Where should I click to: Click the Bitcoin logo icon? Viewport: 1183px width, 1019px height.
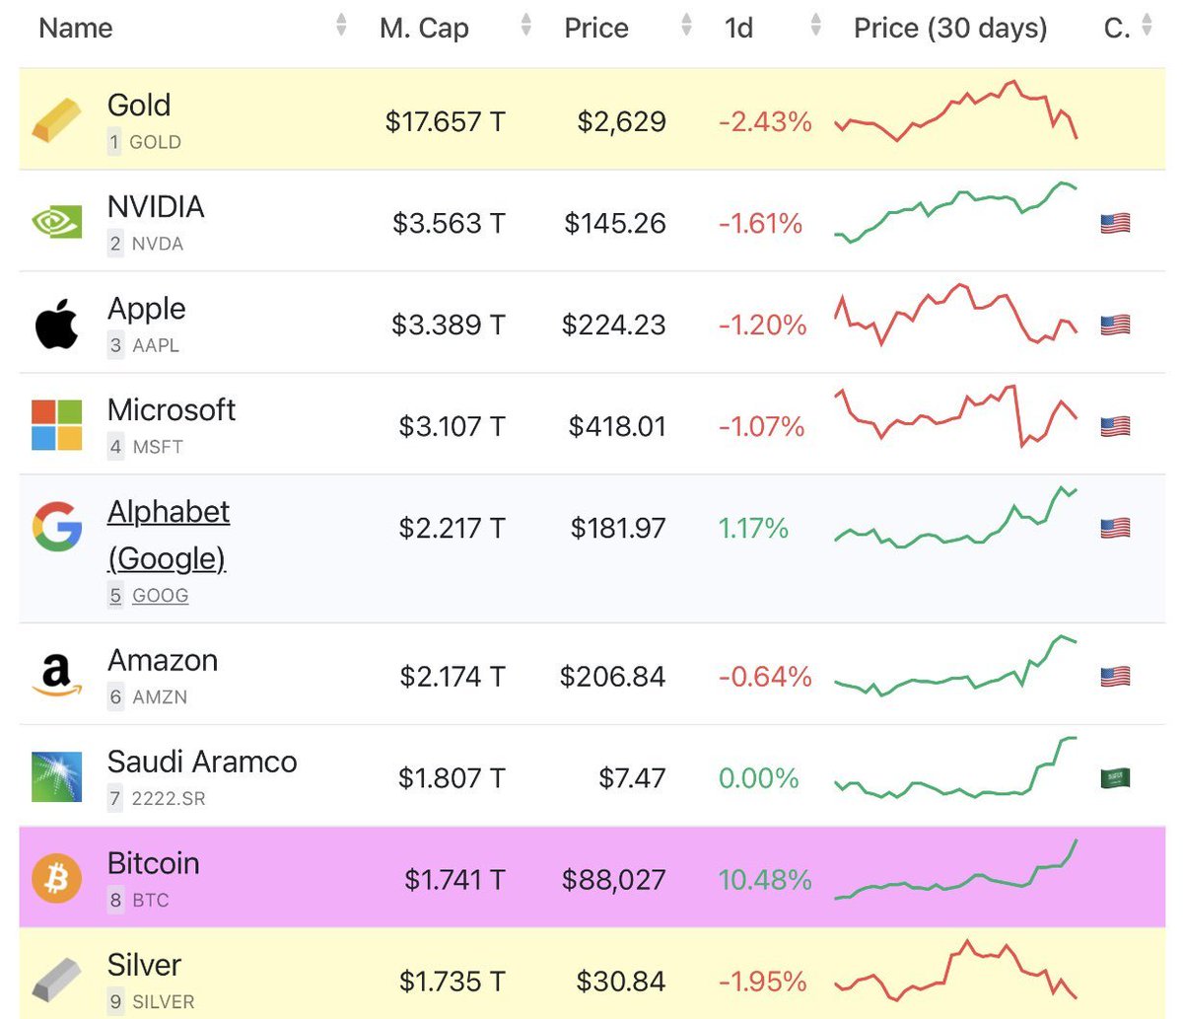click(57, 878)
